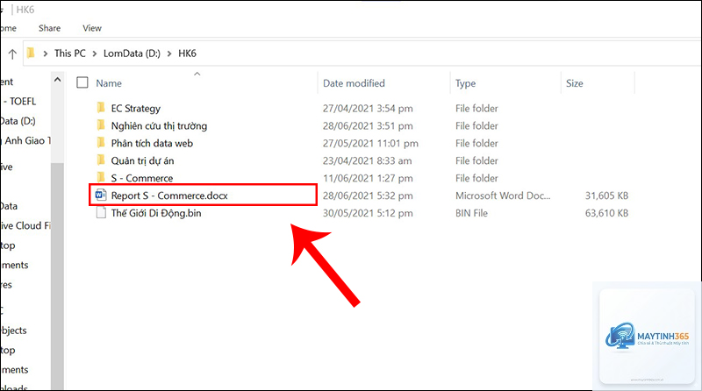This screenshot has height=391, width=702.
Task: Click Anh Giao item in navigation pane
Action: click(26, 140)
